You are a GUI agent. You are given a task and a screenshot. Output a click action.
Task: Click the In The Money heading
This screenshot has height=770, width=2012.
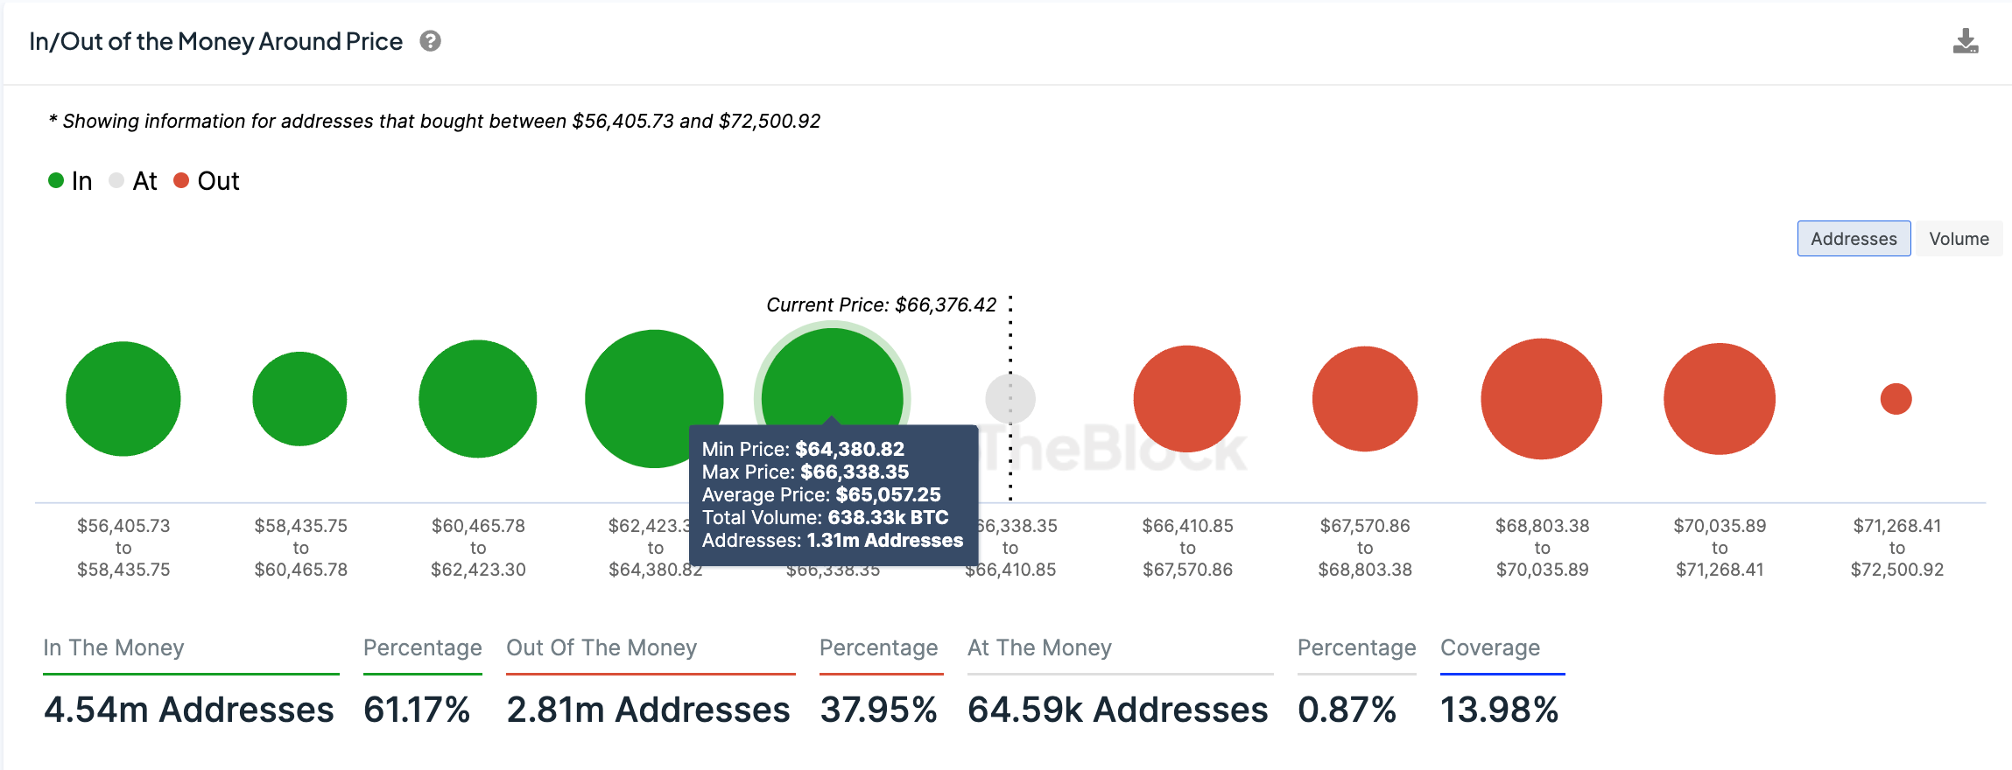coord(114,647)
